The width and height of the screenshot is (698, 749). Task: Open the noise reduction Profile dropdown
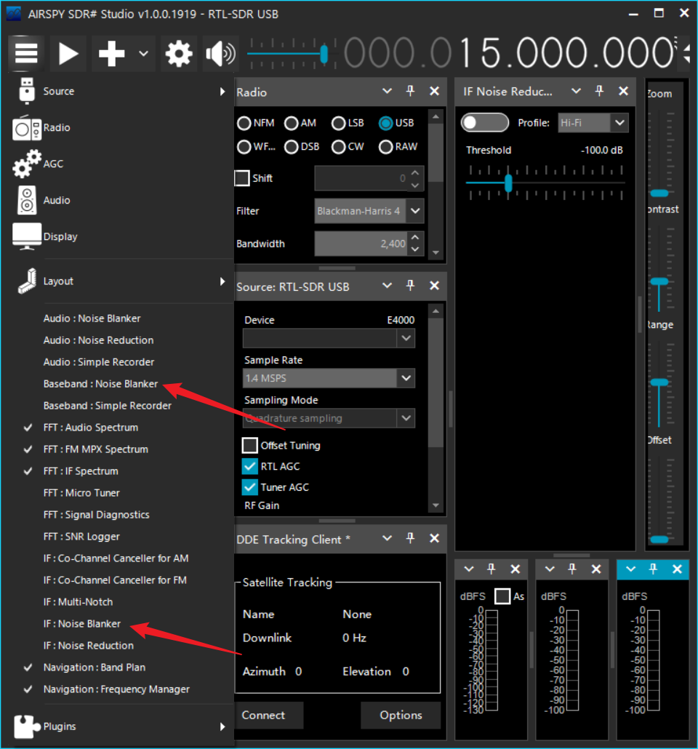click(619, 123)
